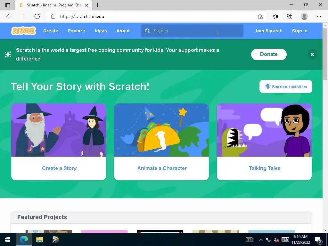Open the Create a Story link
This screenshot has width=328, height=246.
click(x=59, y=168)
